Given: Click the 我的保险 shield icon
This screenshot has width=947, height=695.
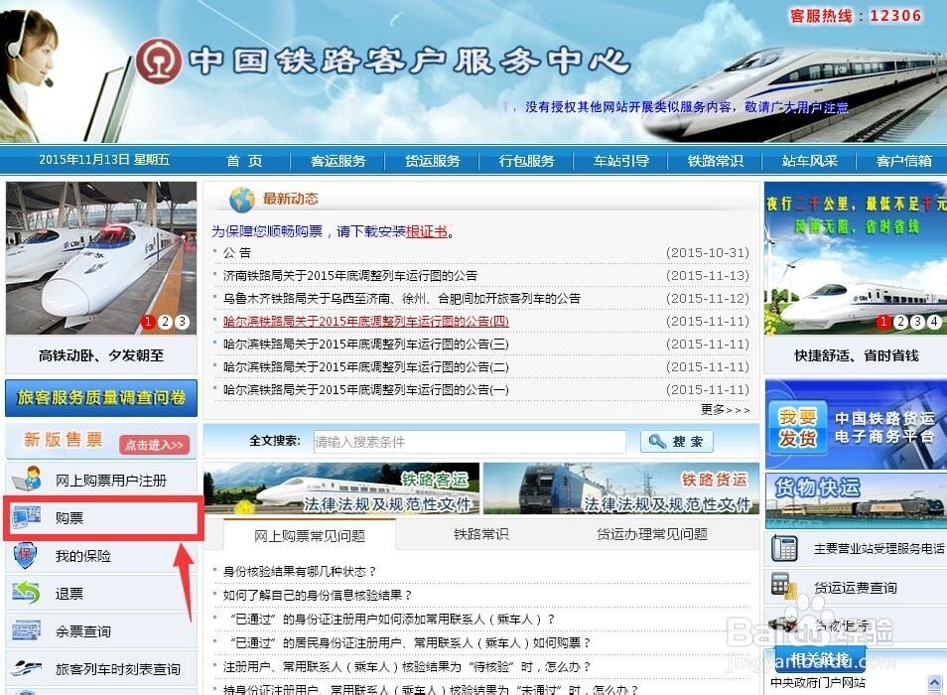Looking at the screenshot, I should click(26, 556).
